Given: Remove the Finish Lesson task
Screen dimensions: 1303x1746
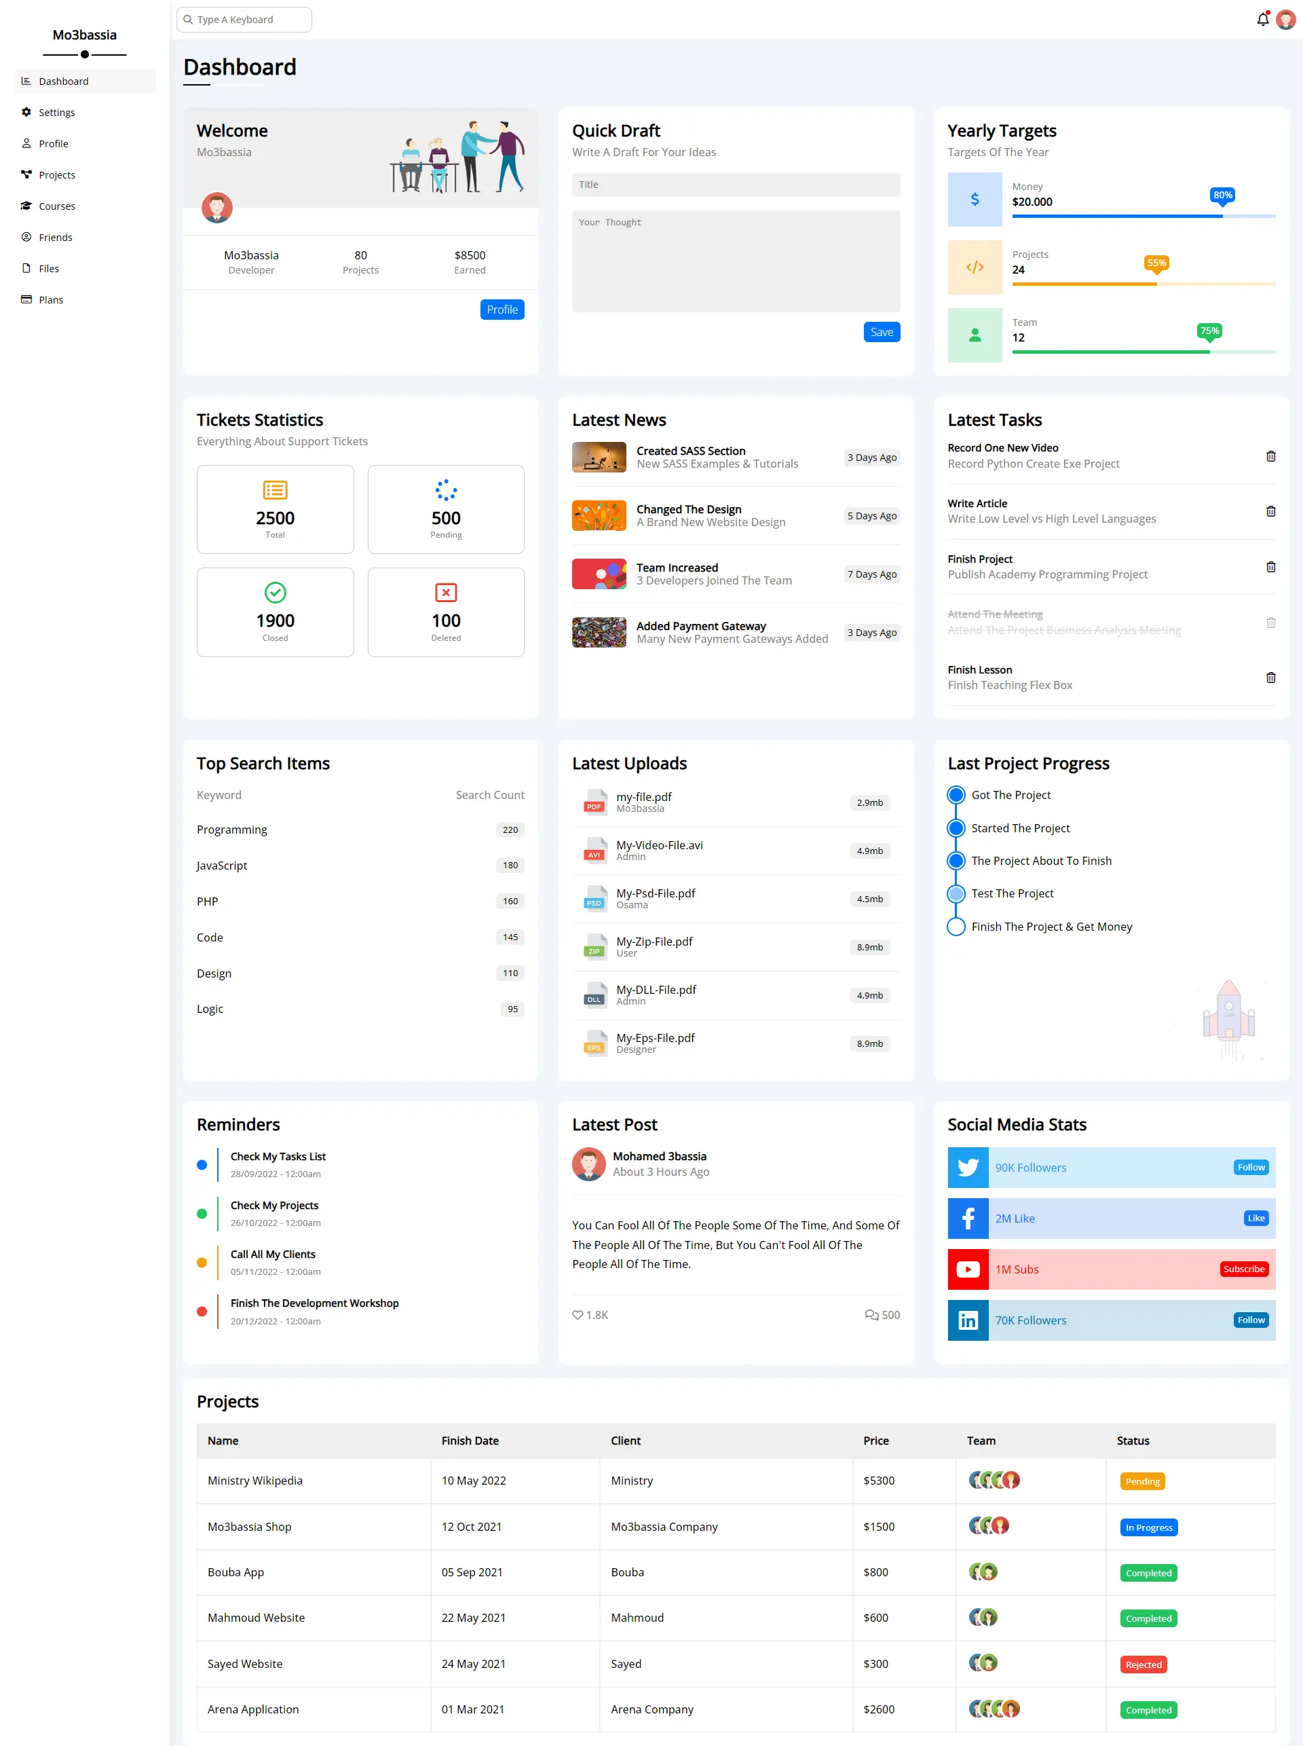Looking at the screenshot, I should point(1270,677).
